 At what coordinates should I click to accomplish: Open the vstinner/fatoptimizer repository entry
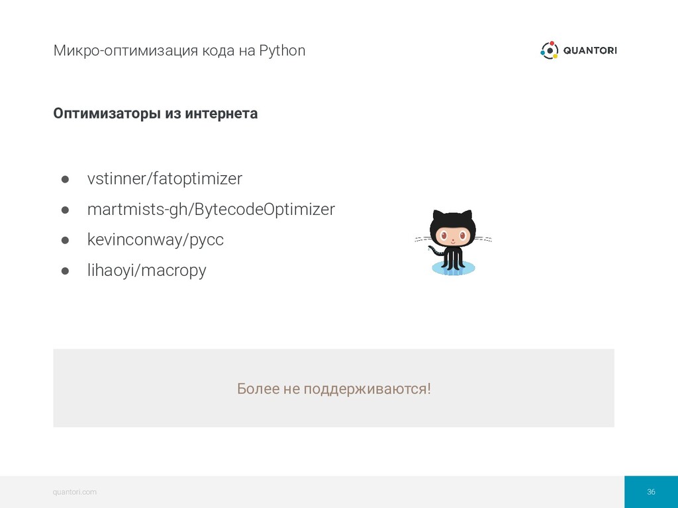point(165,179)
